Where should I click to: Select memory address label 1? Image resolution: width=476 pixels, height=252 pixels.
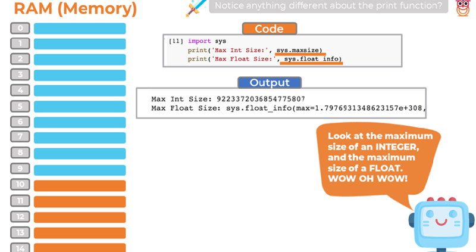20,43
